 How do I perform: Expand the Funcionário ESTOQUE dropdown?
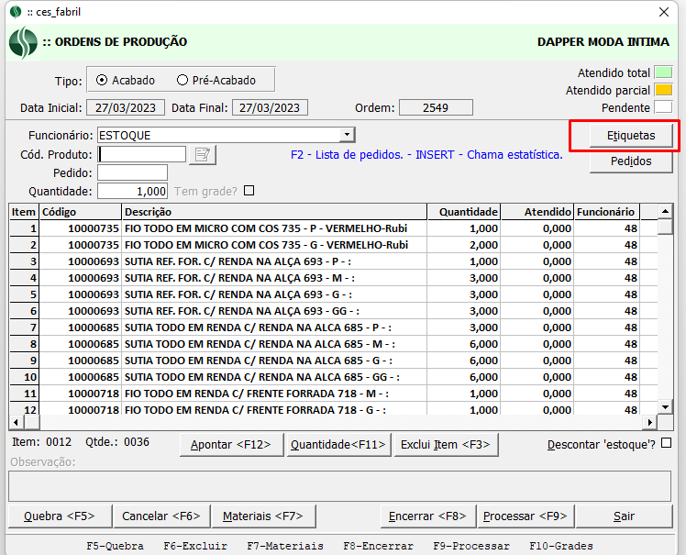[347, 135]
